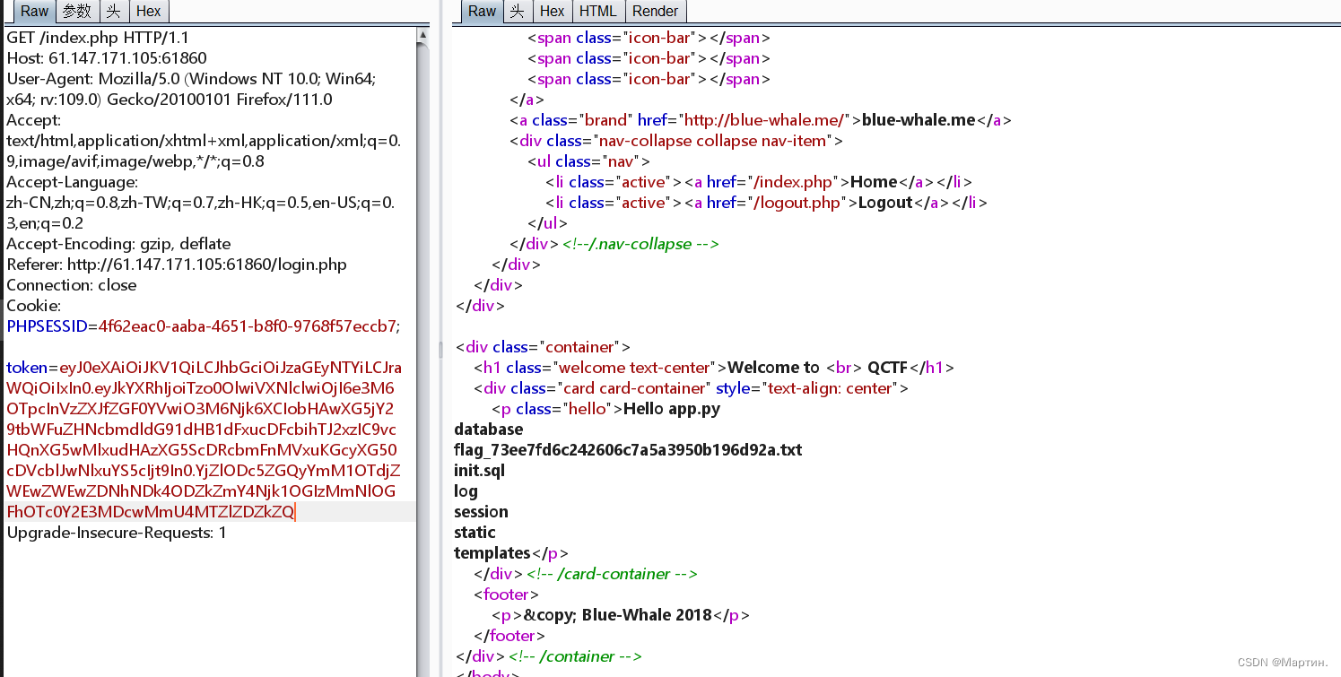Click the bold 'Home' link text

pos(874,182)
